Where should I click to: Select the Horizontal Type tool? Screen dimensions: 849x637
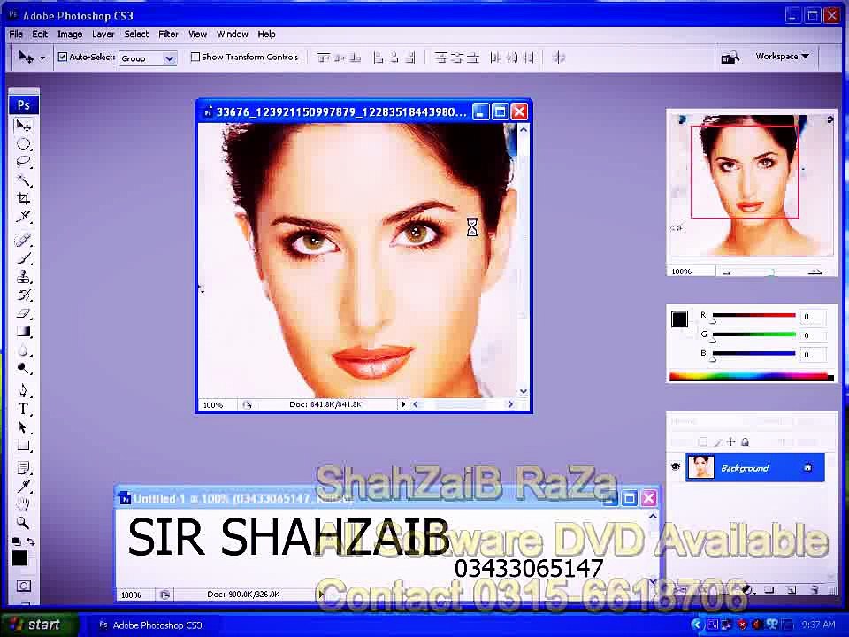pyautogui.click(x=23, y=409)
